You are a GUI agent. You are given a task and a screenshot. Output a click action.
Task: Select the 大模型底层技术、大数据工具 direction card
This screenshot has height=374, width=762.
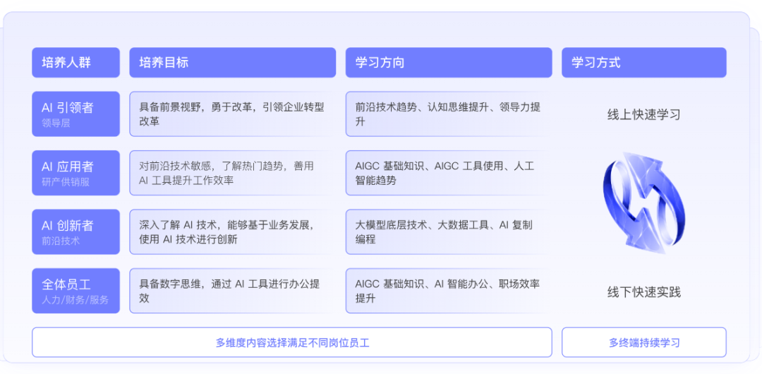(449, 231)
